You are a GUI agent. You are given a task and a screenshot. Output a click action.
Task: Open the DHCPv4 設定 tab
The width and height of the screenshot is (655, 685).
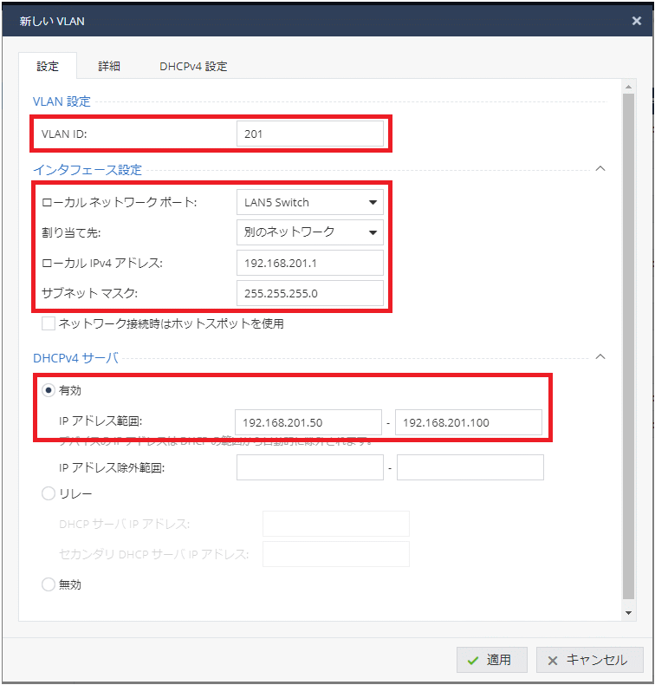click(x=193, y=66)
